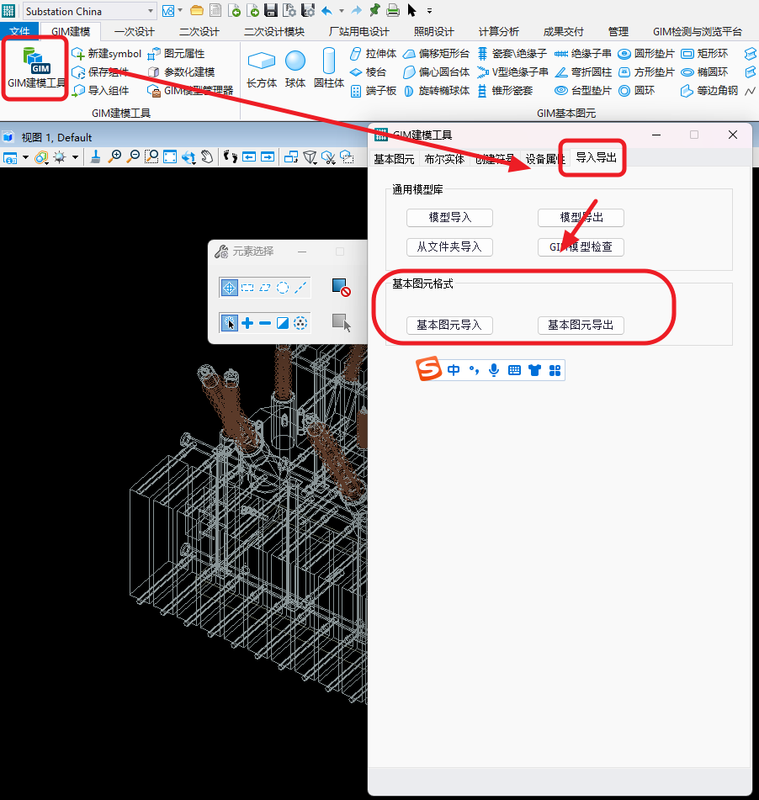Toggle the Sogou 中 language mode
Screen dimensions: 759x800
tap(454, 370)
